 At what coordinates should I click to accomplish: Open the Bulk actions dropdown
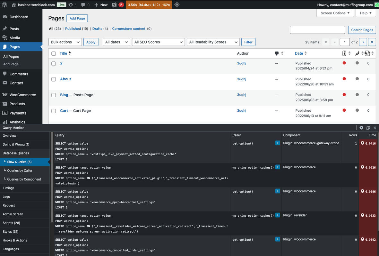65,42
